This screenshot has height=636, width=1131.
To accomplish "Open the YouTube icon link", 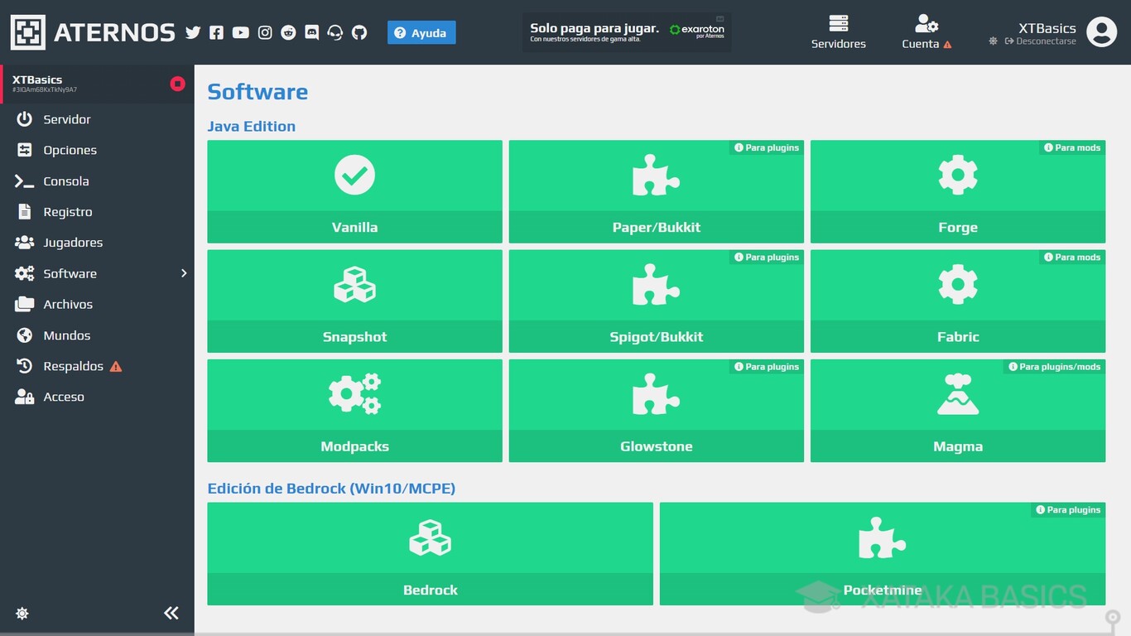I will click(x=240, y=33).
